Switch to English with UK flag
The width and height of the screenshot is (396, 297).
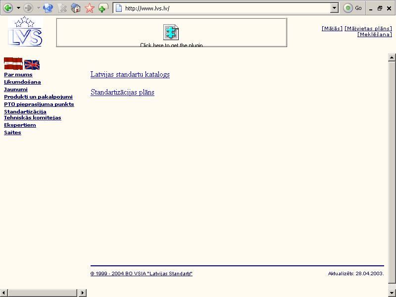(x=32, y=64)
